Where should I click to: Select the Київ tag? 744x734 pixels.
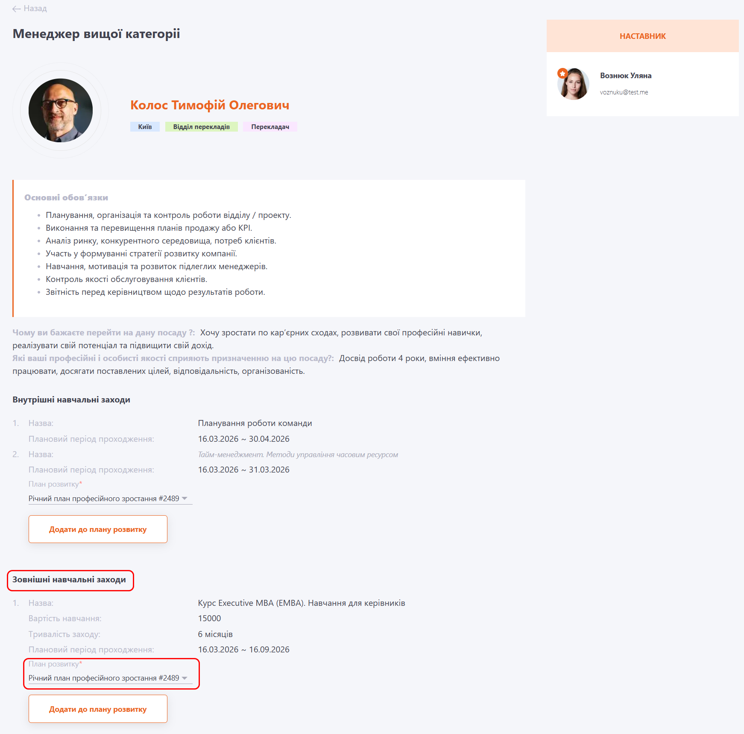tap(145, 127)
